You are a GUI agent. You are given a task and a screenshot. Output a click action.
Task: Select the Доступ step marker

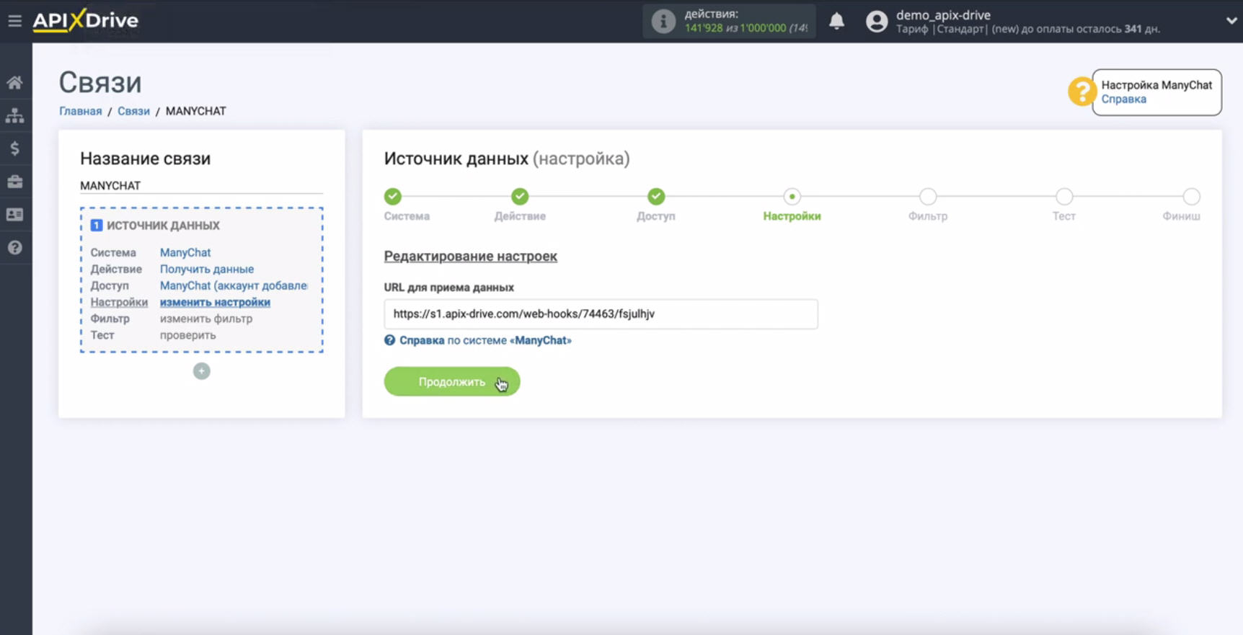tap(656, 196)
